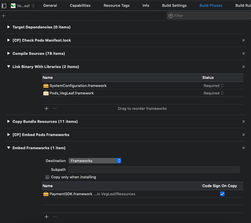Open the Capabilities tab
The height and width of the screenshot is (223, 251).
(x=80, y=5)
